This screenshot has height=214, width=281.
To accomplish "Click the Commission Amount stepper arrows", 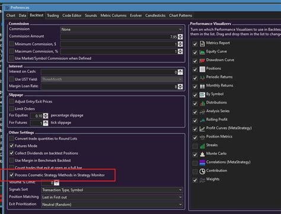I will [180, 37].
